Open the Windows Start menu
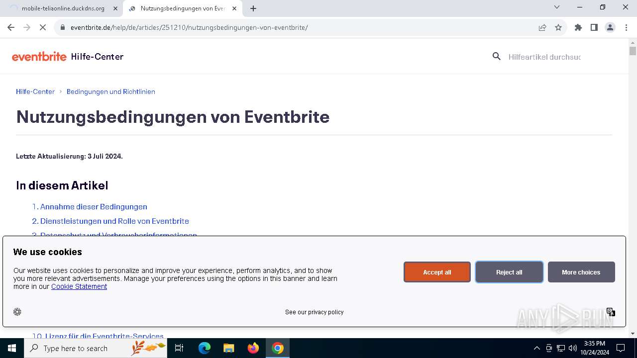Viewport: 637px width, 358px height. coord(12,348)
